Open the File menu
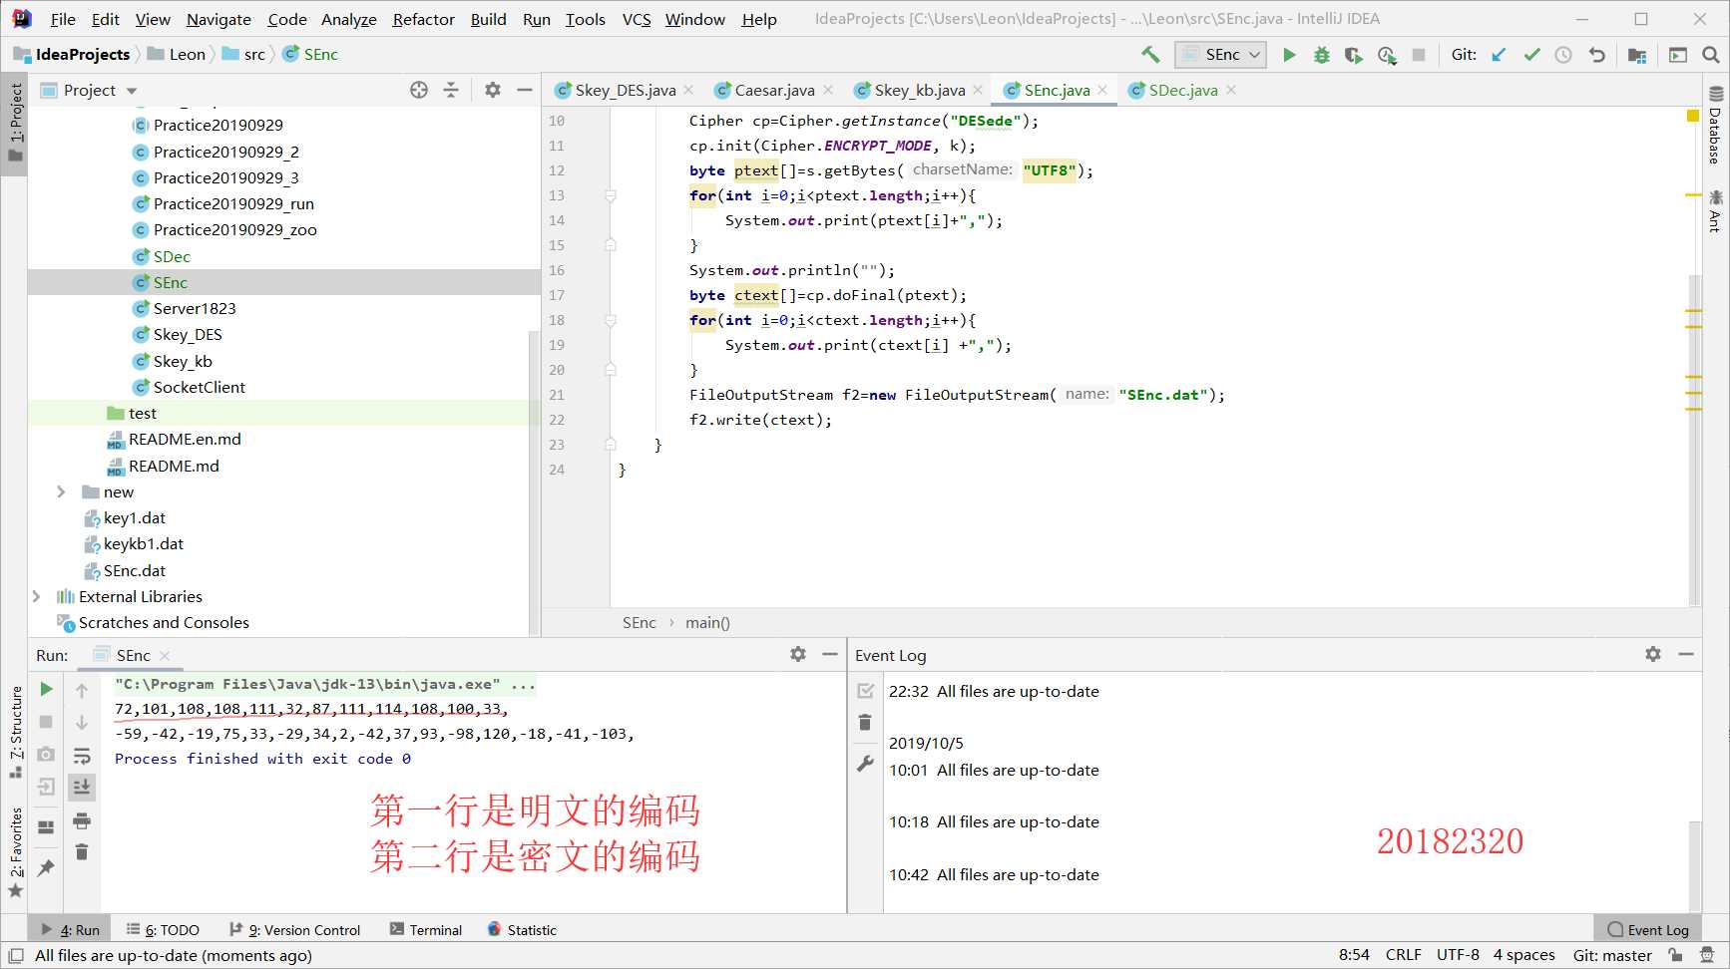Viewport: 1730px width, 969px height. click(x=63, y=19)
